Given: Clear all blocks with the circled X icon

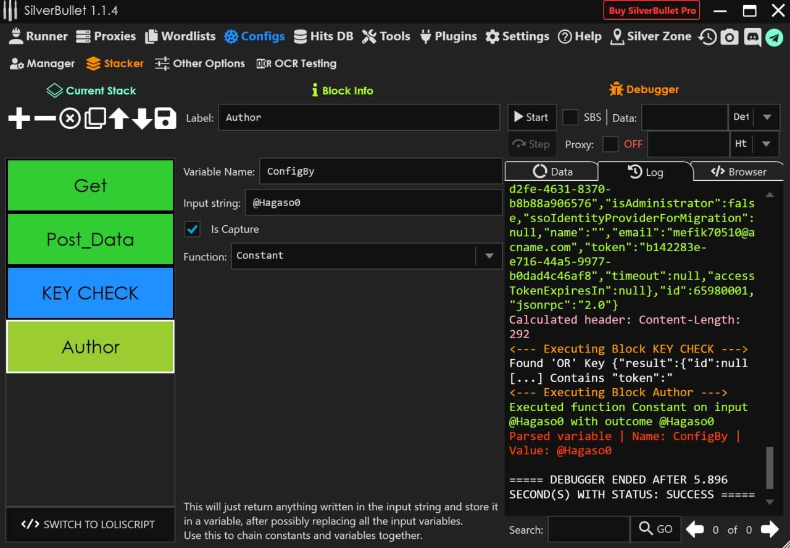Looking at the screenshot, I should 70,118.
